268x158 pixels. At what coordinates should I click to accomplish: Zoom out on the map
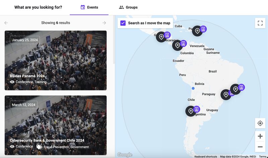(260, 147)
